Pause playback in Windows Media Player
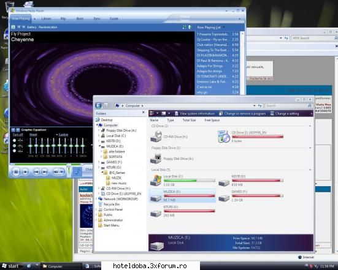This screenshot has height=270, width=338. 16,171
